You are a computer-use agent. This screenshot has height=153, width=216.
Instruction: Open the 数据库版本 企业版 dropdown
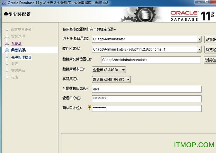[x=123, y=70]
